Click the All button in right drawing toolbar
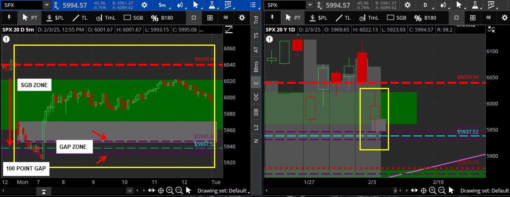 (x=489, y=18)
